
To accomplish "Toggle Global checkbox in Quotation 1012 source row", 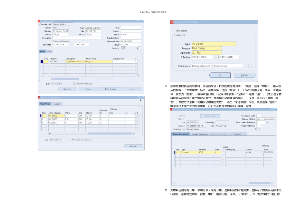I will [x=223, y=152].
